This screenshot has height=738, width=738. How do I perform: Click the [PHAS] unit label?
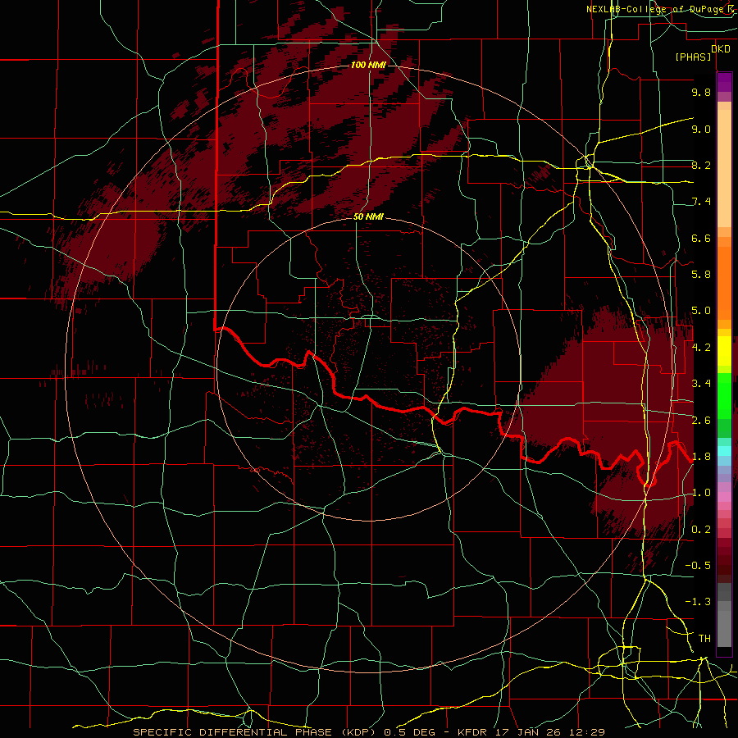click(x=693, y=57)
